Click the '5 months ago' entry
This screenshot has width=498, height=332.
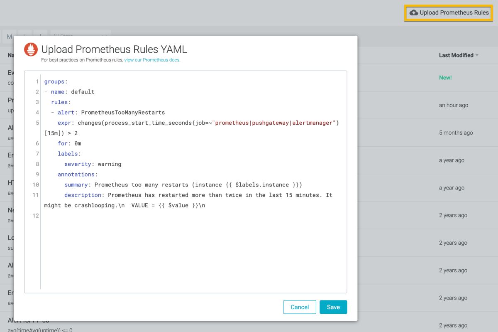click(x=456, y=133)
